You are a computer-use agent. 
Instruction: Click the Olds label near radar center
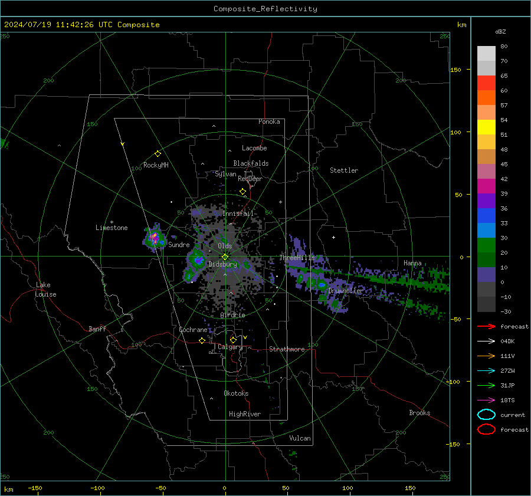(225, 246)
